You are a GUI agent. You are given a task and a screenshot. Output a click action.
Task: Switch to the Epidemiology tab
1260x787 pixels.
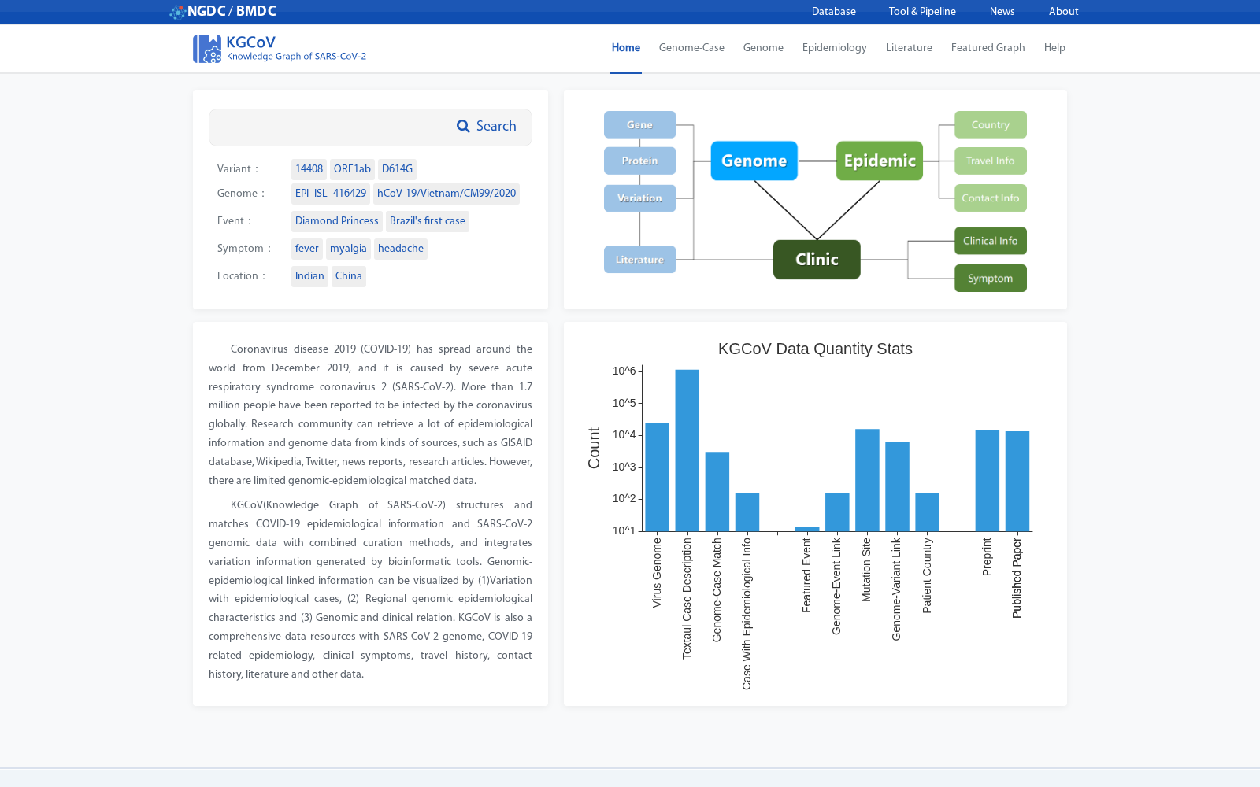(x=835, y=48)
